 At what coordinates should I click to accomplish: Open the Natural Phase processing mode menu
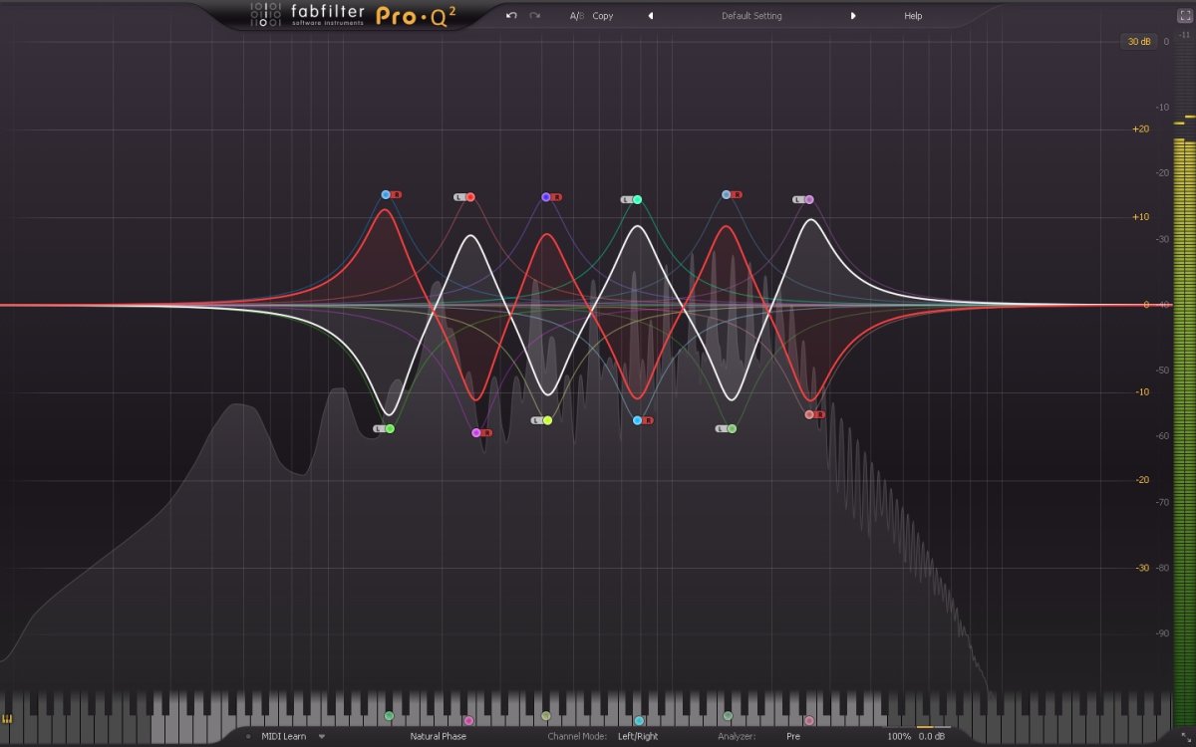click(x=439, y=736)
